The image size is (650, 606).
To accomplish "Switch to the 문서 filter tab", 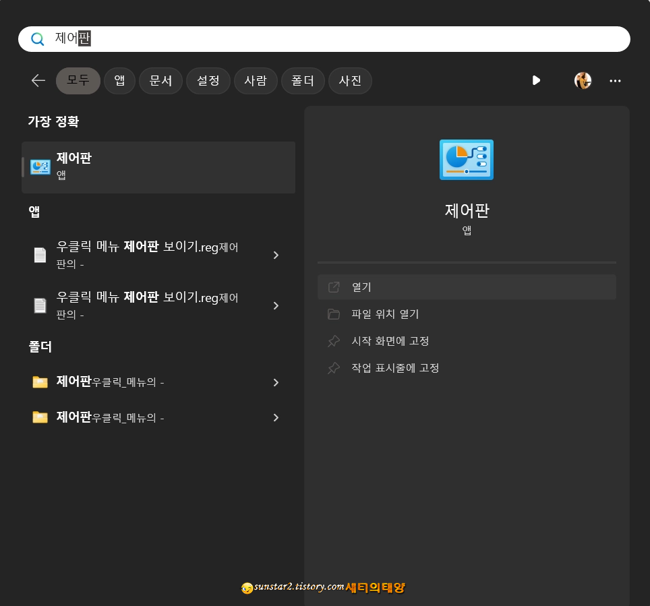I will click(160, 80).
